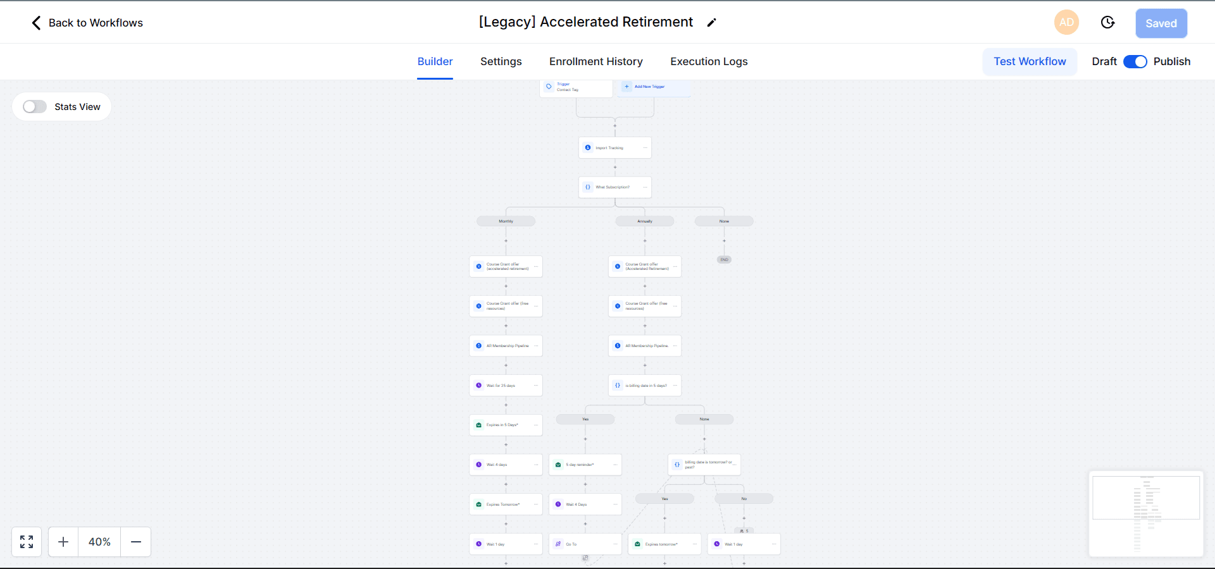The height and width of the screenshot is (569, 1215).
Task: Click the fullscreen fit-to-view icon
Action: point(27,542)
